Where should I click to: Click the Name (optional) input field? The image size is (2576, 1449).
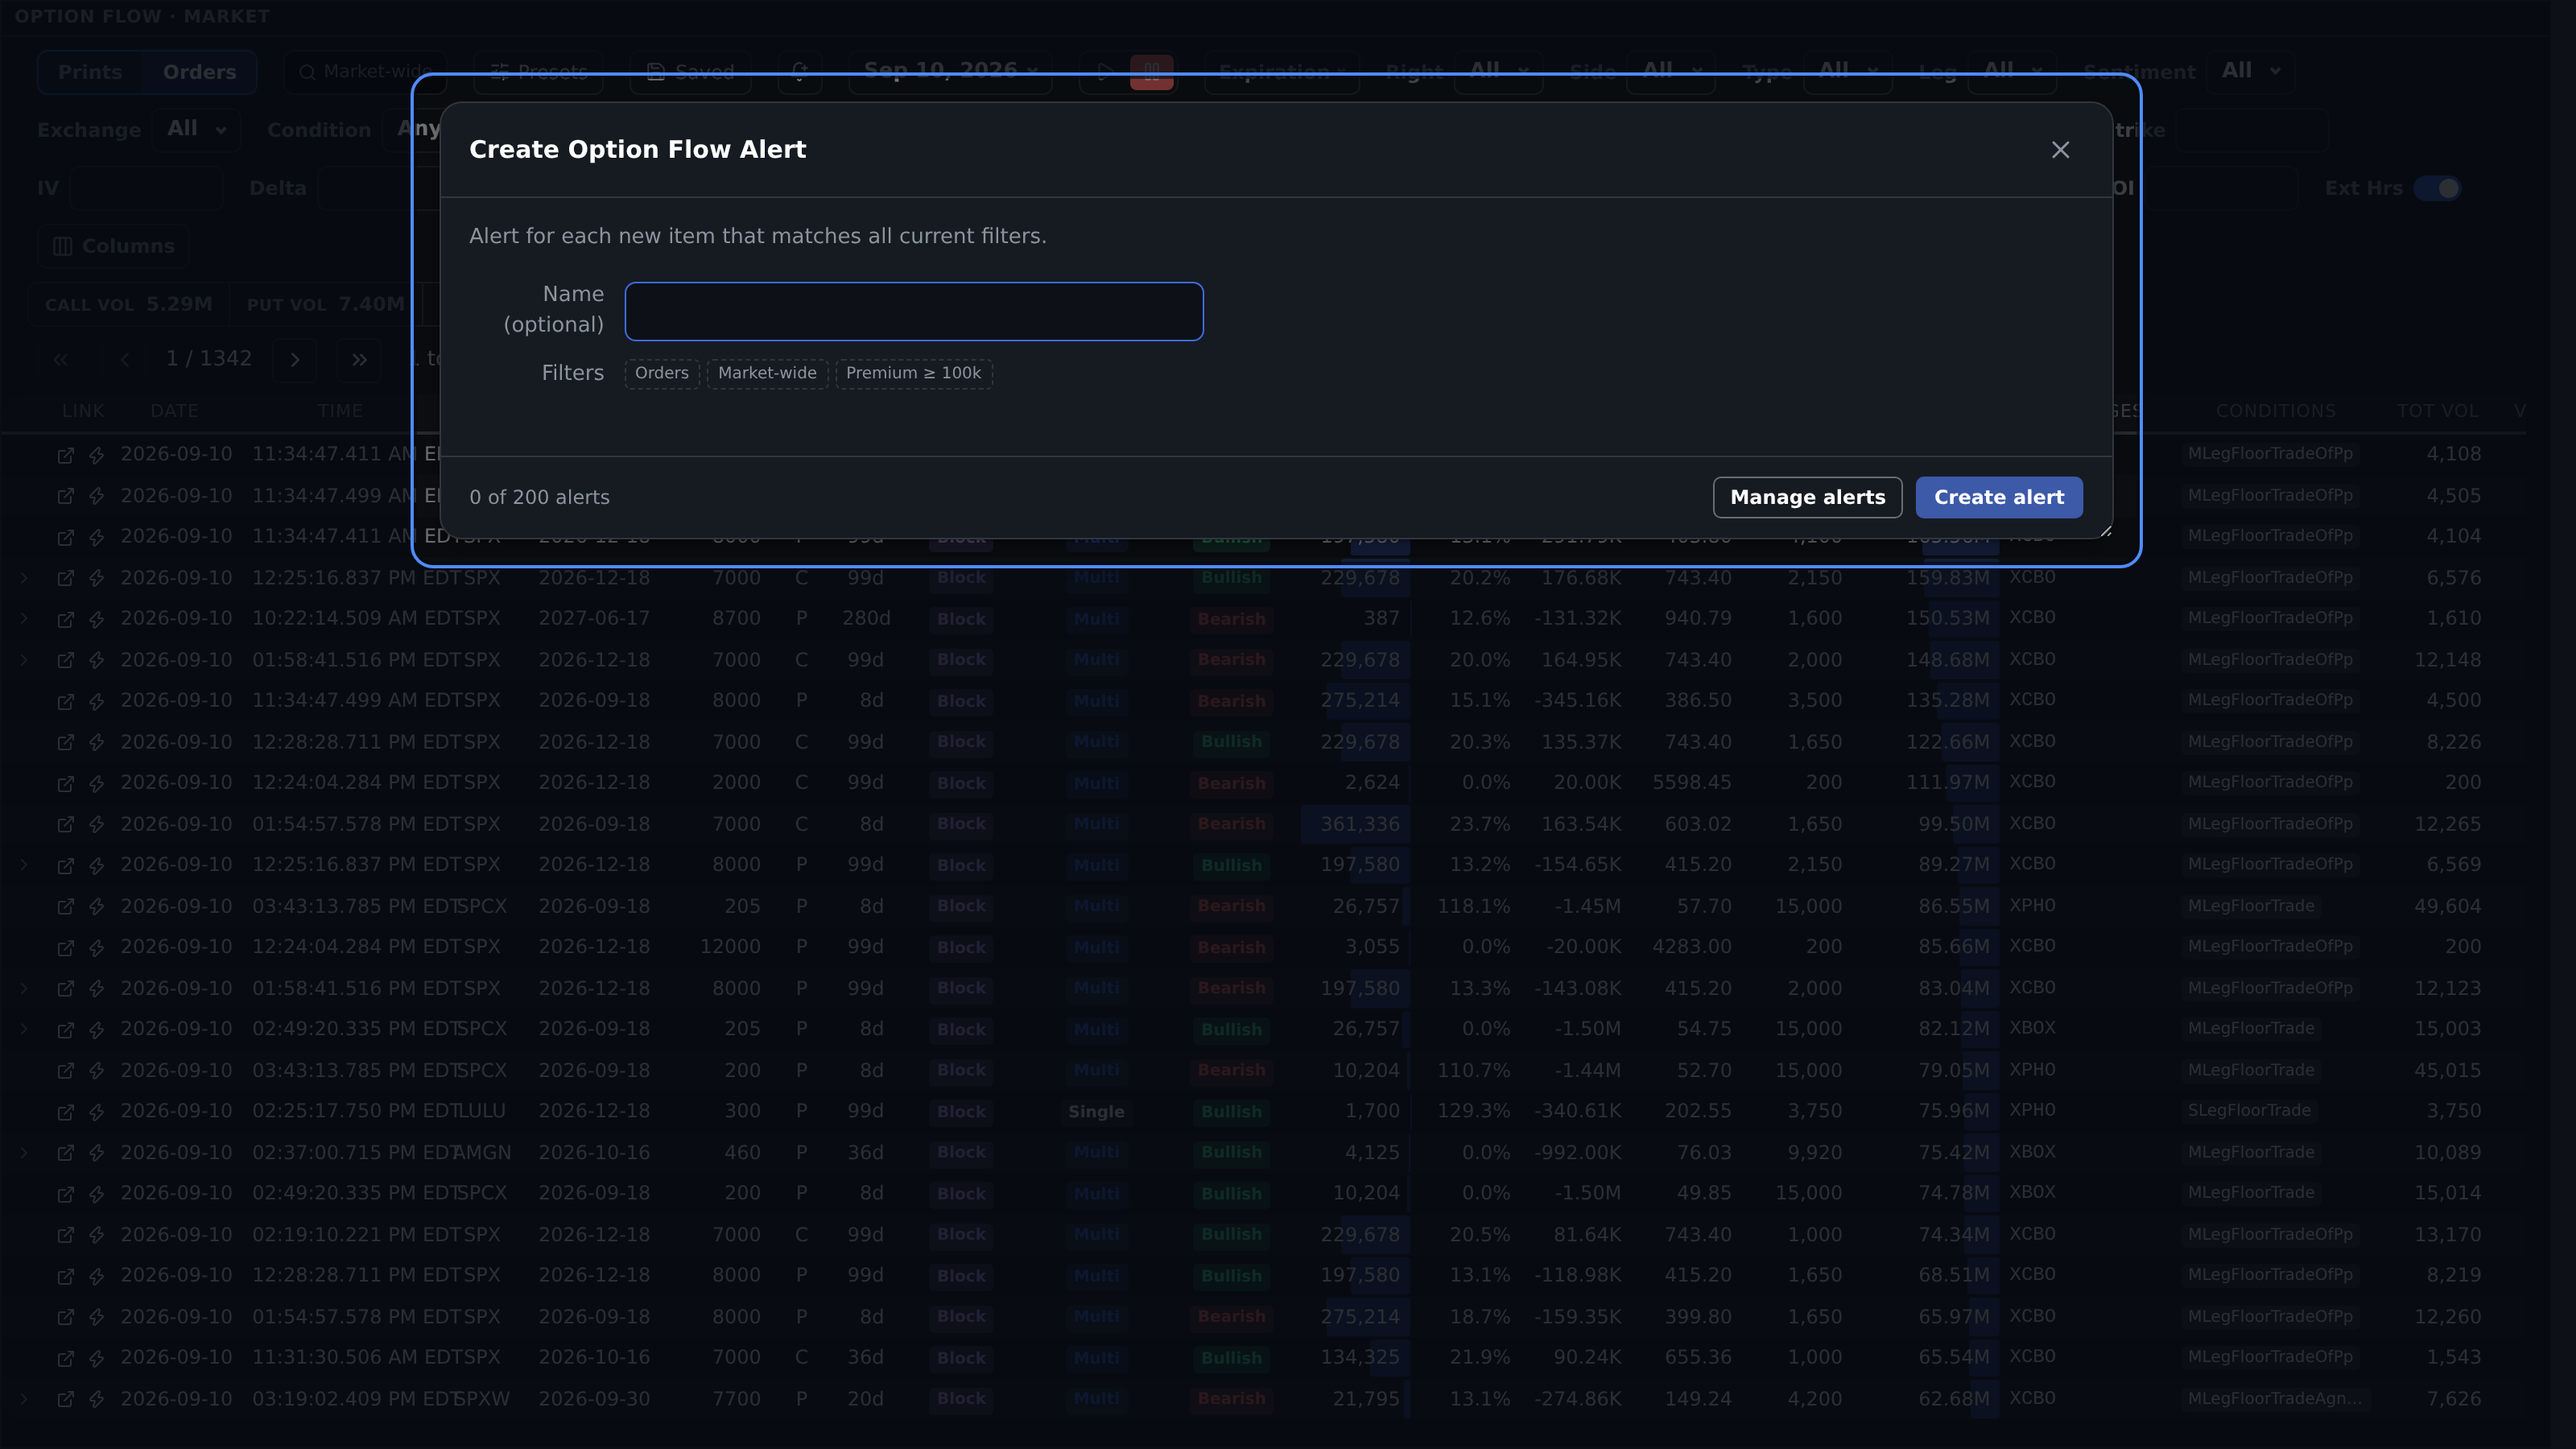coord(914,311)
